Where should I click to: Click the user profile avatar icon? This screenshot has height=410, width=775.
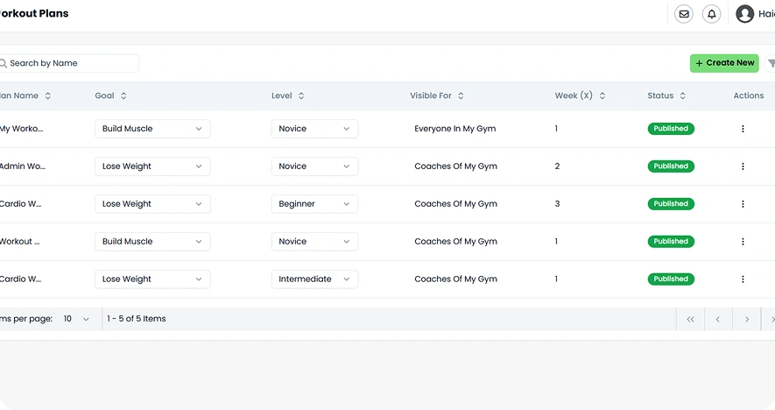[x=744, y=14]
